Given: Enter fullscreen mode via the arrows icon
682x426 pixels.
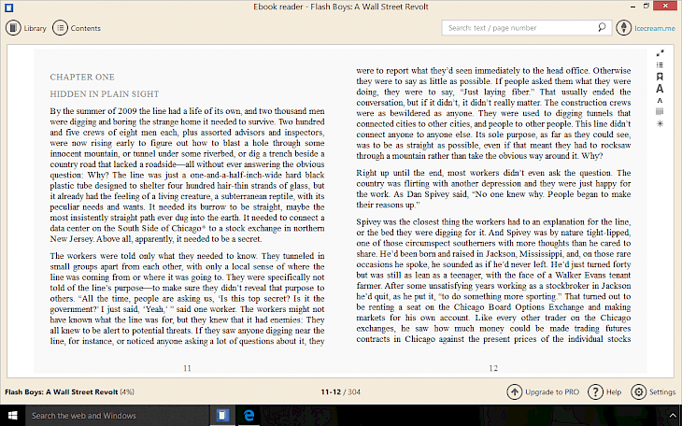Looking at the screenshot, I should (x=660, y=53).
